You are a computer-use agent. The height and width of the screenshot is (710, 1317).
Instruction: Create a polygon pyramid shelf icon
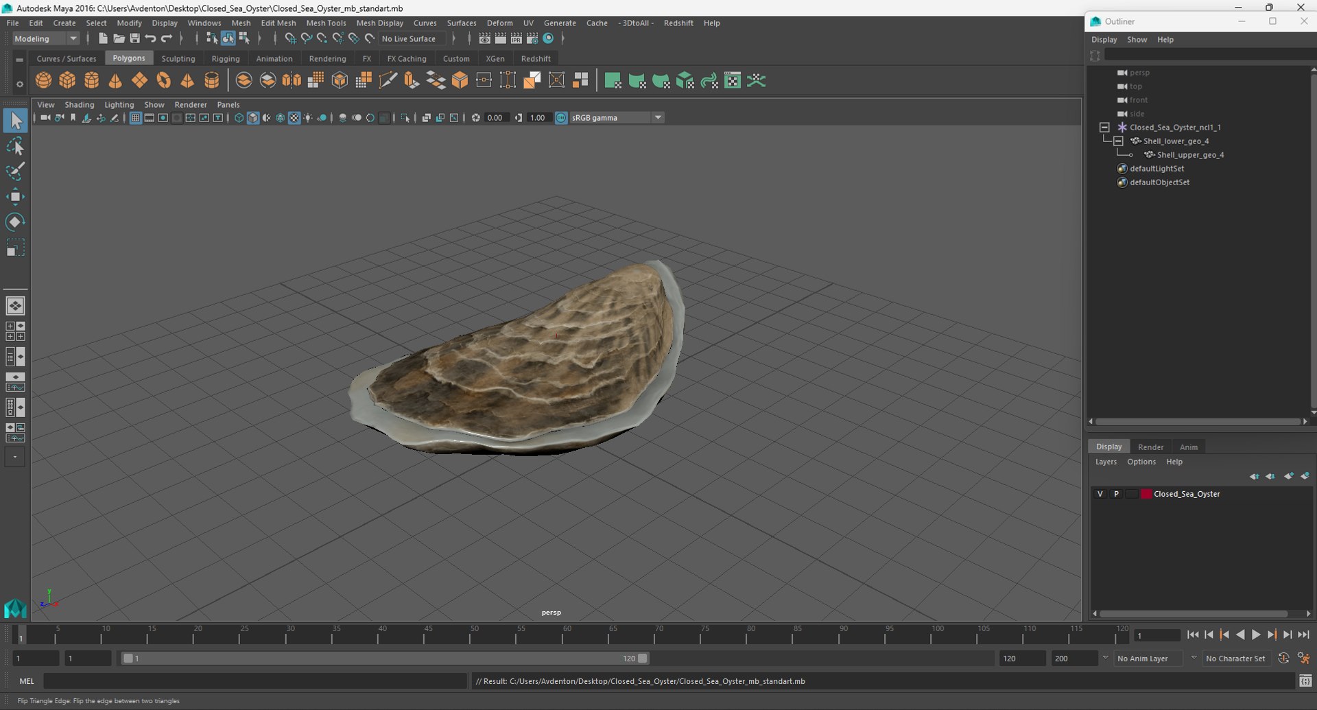[x=187, y=80]
